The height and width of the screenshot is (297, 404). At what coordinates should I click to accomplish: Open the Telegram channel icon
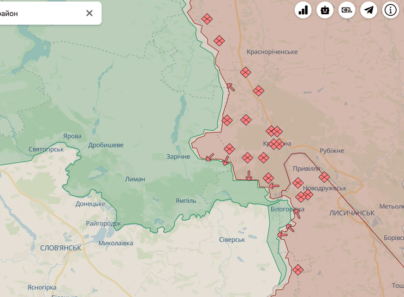(x=369, y=10)
